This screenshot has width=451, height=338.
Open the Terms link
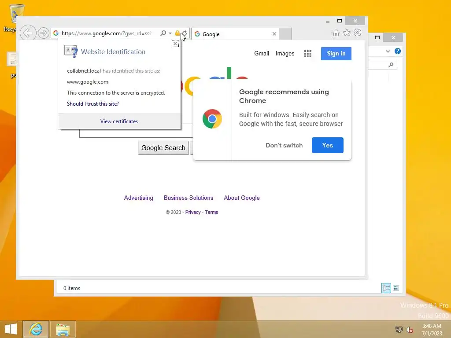pyautogui.click(x=211, y=212)
